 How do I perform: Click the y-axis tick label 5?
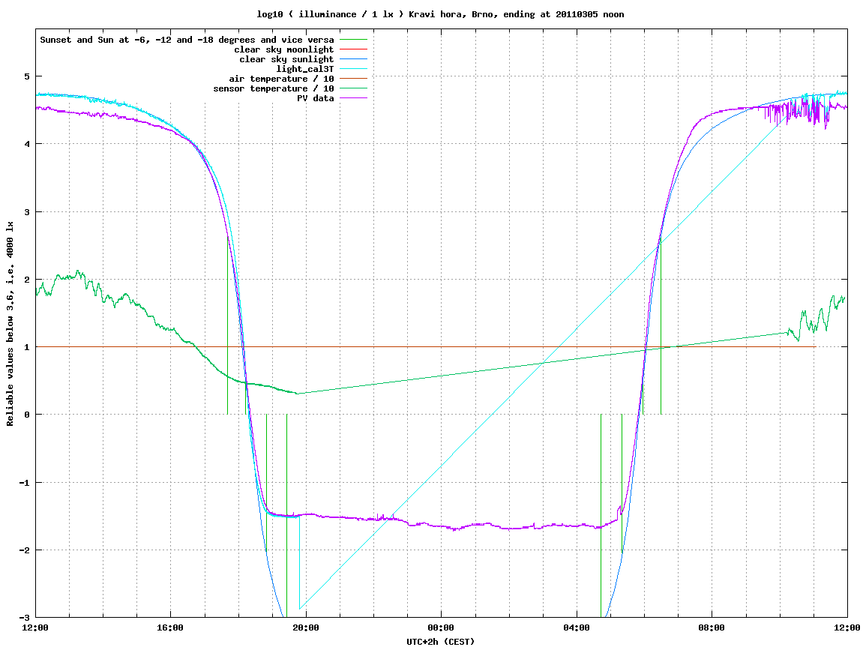click(x=27, y=76)
